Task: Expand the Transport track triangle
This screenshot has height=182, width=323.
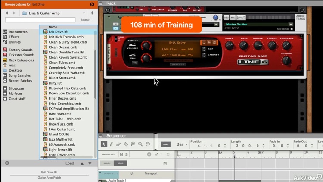Action: [x=100, y=173]
